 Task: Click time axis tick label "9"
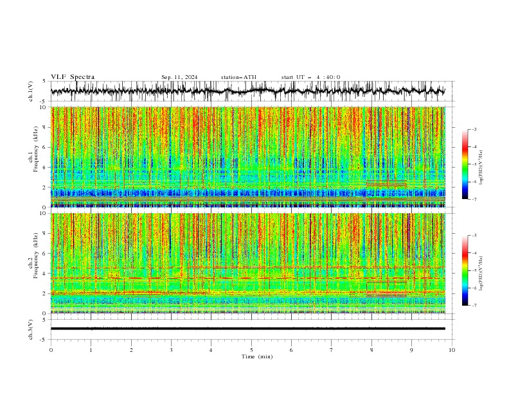tap(411, 350)
